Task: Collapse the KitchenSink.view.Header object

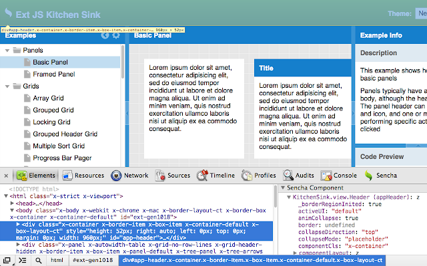Action: 289,197
